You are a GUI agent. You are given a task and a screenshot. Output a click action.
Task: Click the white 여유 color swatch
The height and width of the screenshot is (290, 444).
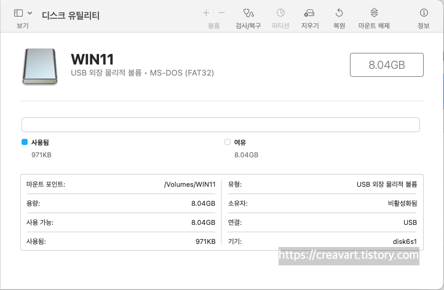[228, 142]
